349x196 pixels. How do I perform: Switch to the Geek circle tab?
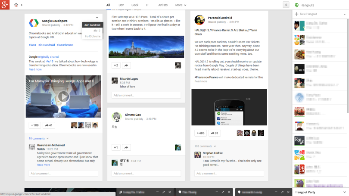tap(135, 5)
